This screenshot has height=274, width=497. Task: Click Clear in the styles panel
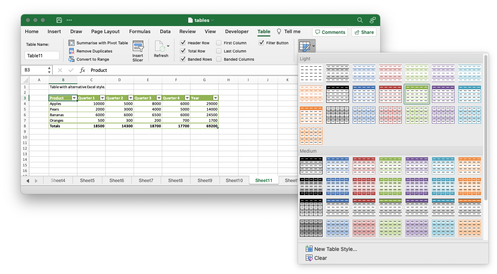316,258
